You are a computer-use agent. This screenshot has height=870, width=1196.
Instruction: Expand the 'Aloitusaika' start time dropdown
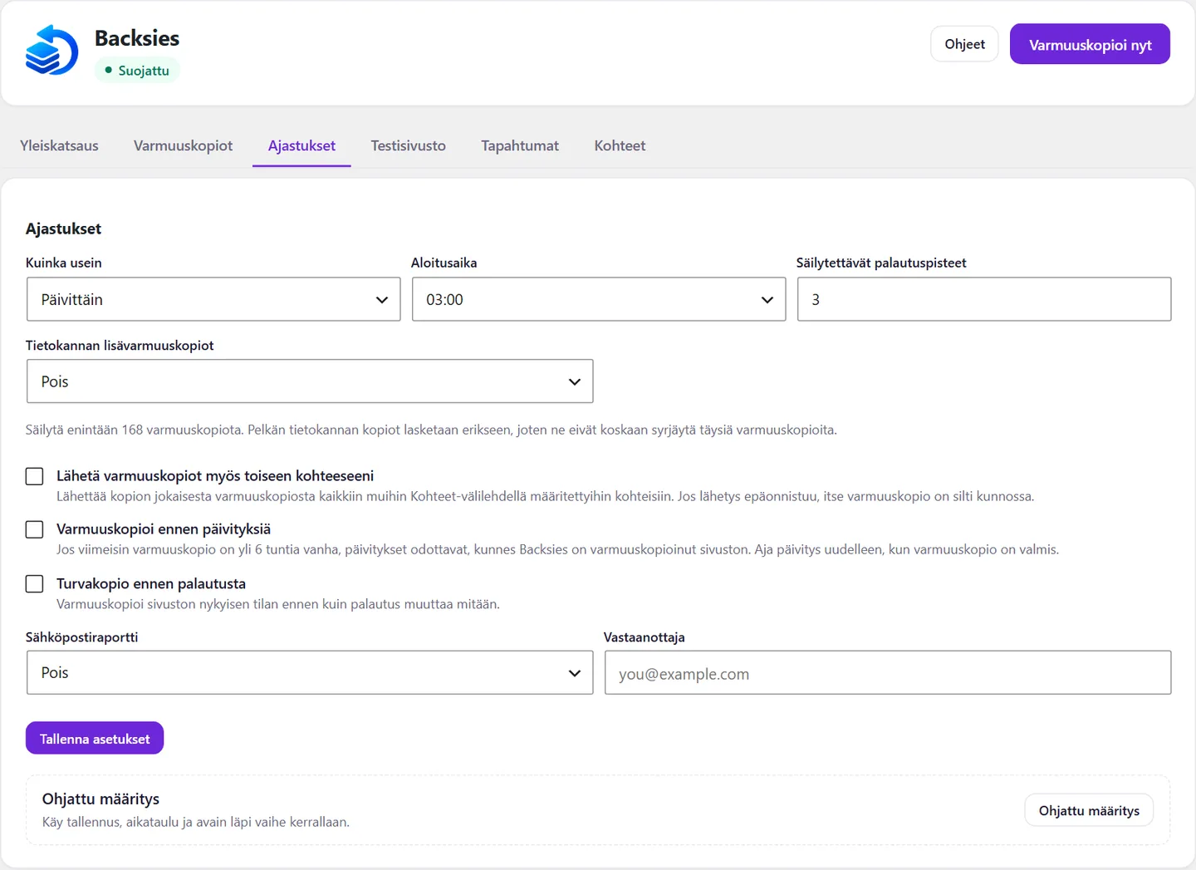599,299
